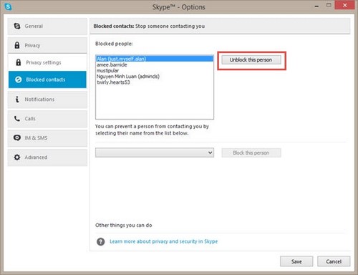Click the gear icon beside Advanced
Screen dimensions: 358x275
tap(17, 157)
